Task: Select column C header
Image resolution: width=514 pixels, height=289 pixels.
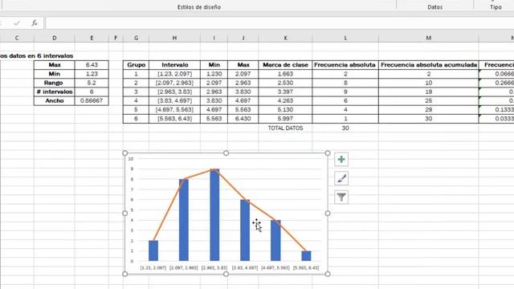Action: [17, 38]
